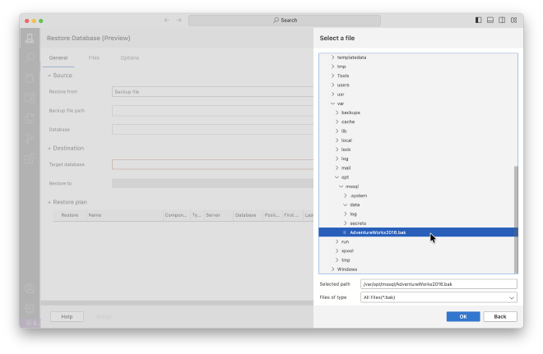543x354 pixels.
Task: Expand the users folder
Action: 332,85
